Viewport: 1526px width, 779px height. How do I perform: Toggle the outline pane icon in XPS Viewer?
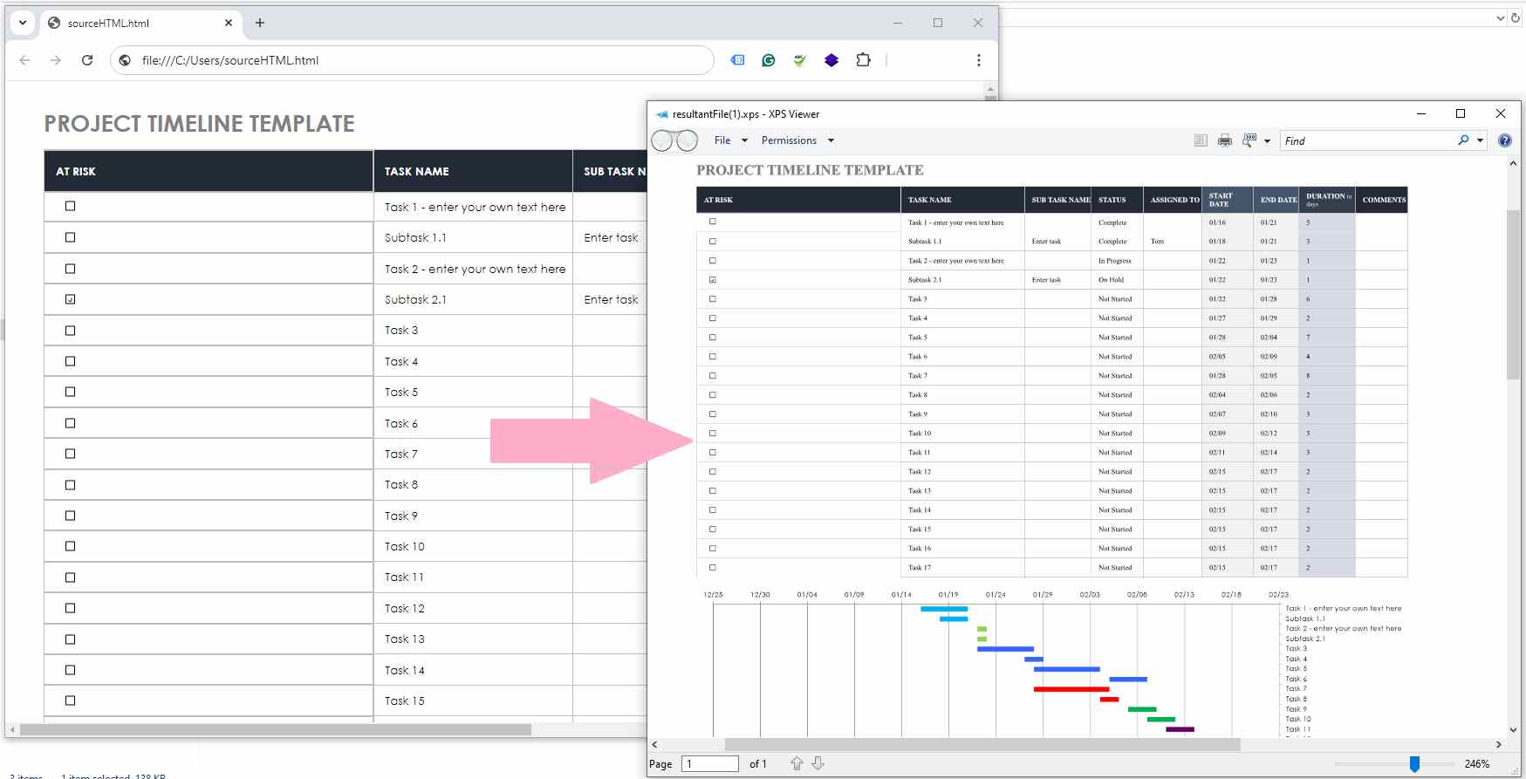pos(1201,140)
